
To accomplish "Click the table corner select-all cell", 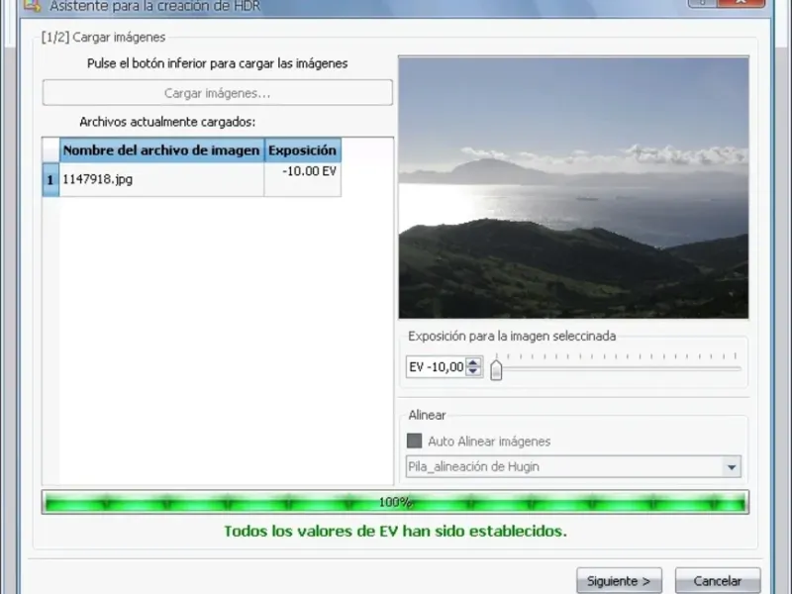I will pos(50,150).
